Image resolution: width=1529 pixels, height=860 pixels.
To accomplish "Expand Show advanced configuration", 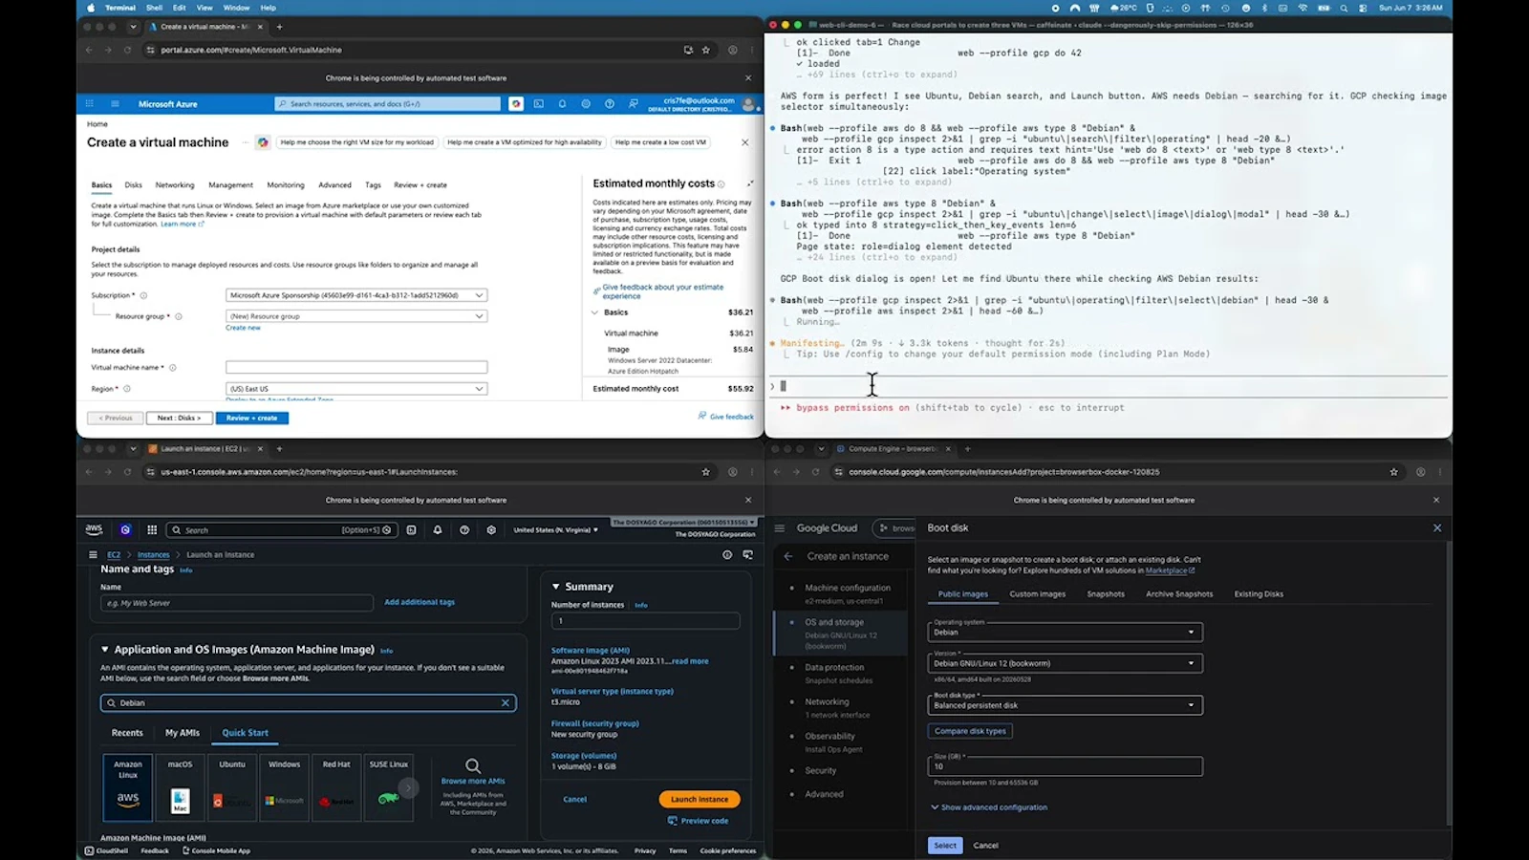I will click(989, 807).
